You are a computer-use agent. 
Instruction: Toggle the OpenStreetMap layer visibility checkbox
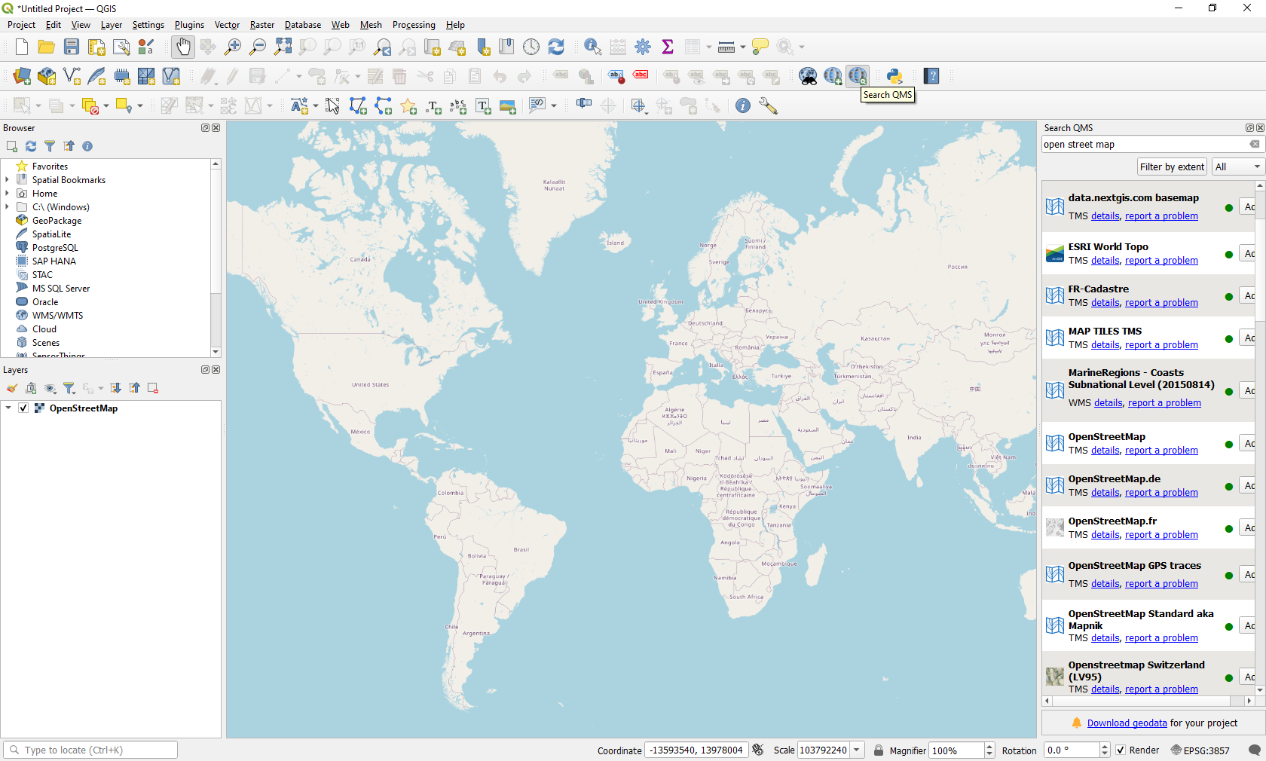pyautogui.click(x=23, y=408)
